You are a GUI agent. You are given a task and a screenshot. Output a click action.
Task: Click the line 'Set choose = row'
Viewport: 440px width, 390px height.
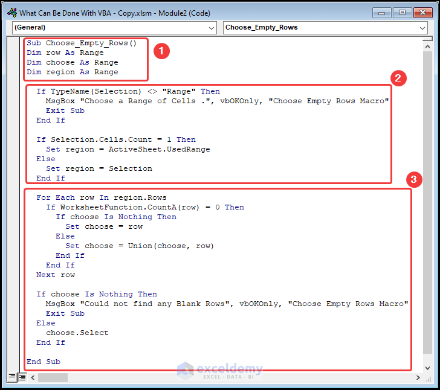104,226
